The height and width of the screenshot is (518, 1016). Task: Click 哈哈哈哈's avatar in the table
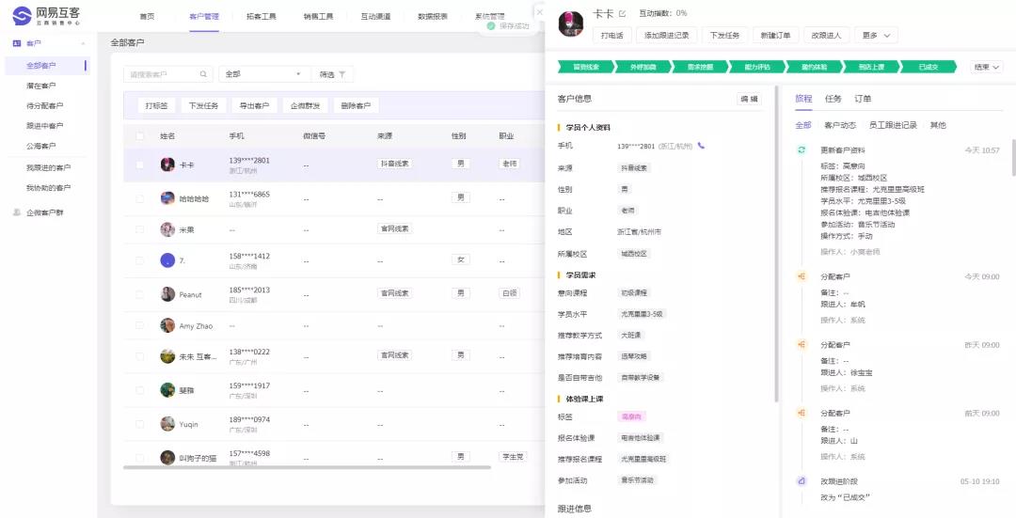tap(167, 198)
